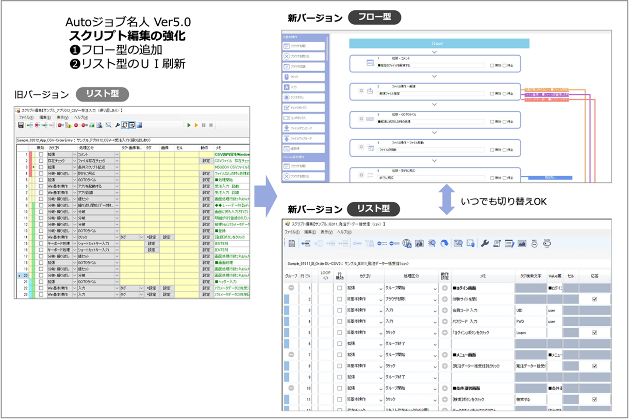Run the script with the green play icon
The width and height of the screenshot is (629, 419).
point(189,124)
